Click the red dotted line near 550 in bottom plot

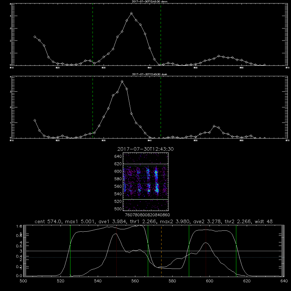point(117,251)
